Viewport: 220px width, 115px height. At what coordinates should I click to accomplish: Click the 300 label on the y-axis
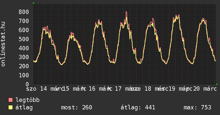24,57
